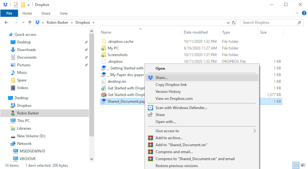Go back with the back arrow
The image size is (308, 169).
6,22
